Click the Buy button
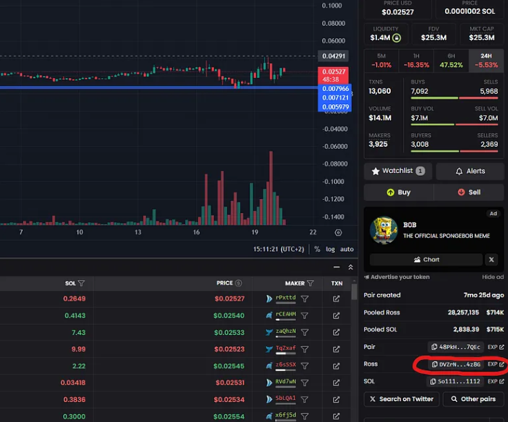This screenshot has height=422, width=508. click(399, 192)
